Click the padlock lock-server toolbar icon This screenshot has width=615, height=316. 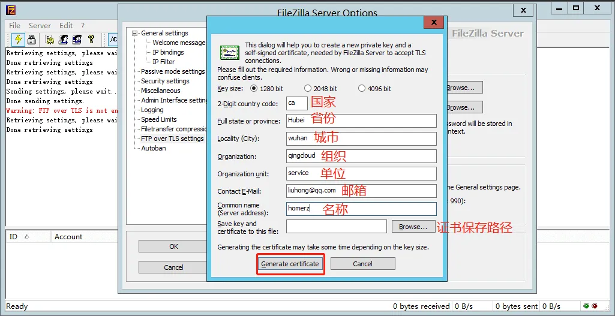[x=31, y=39]
